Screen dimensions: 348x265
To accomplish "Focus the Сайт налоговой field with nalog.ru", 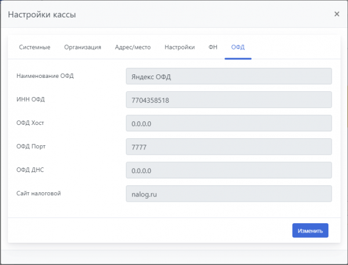I will [229, 194].
